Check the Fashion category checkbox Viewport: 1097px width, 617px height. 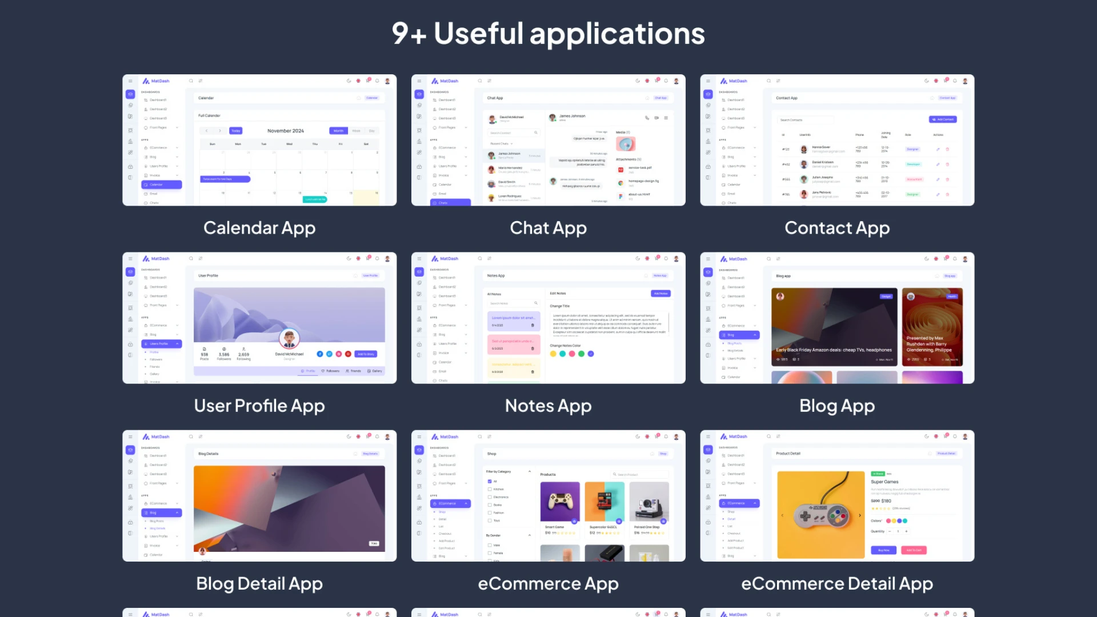[490, 513]
